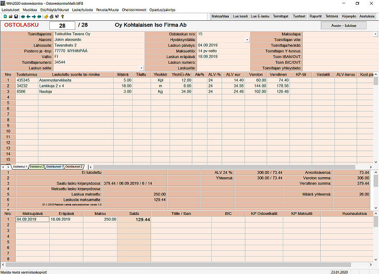Open the Laske/tulosta menu

click(x=83, y=9)
